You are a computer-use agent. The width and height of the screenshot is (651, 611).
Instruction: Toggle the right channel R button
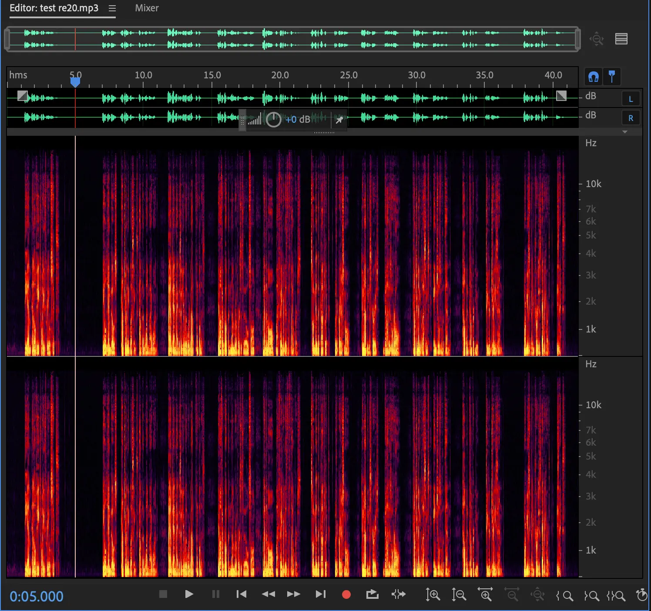point(631,118)
